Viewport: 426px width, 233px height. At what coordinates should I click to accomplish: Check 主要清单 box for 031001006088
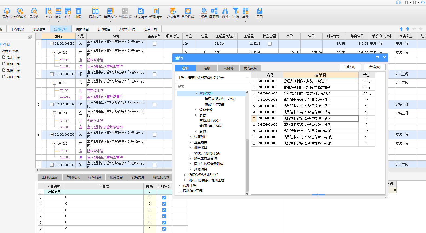[x=155, y=74]
